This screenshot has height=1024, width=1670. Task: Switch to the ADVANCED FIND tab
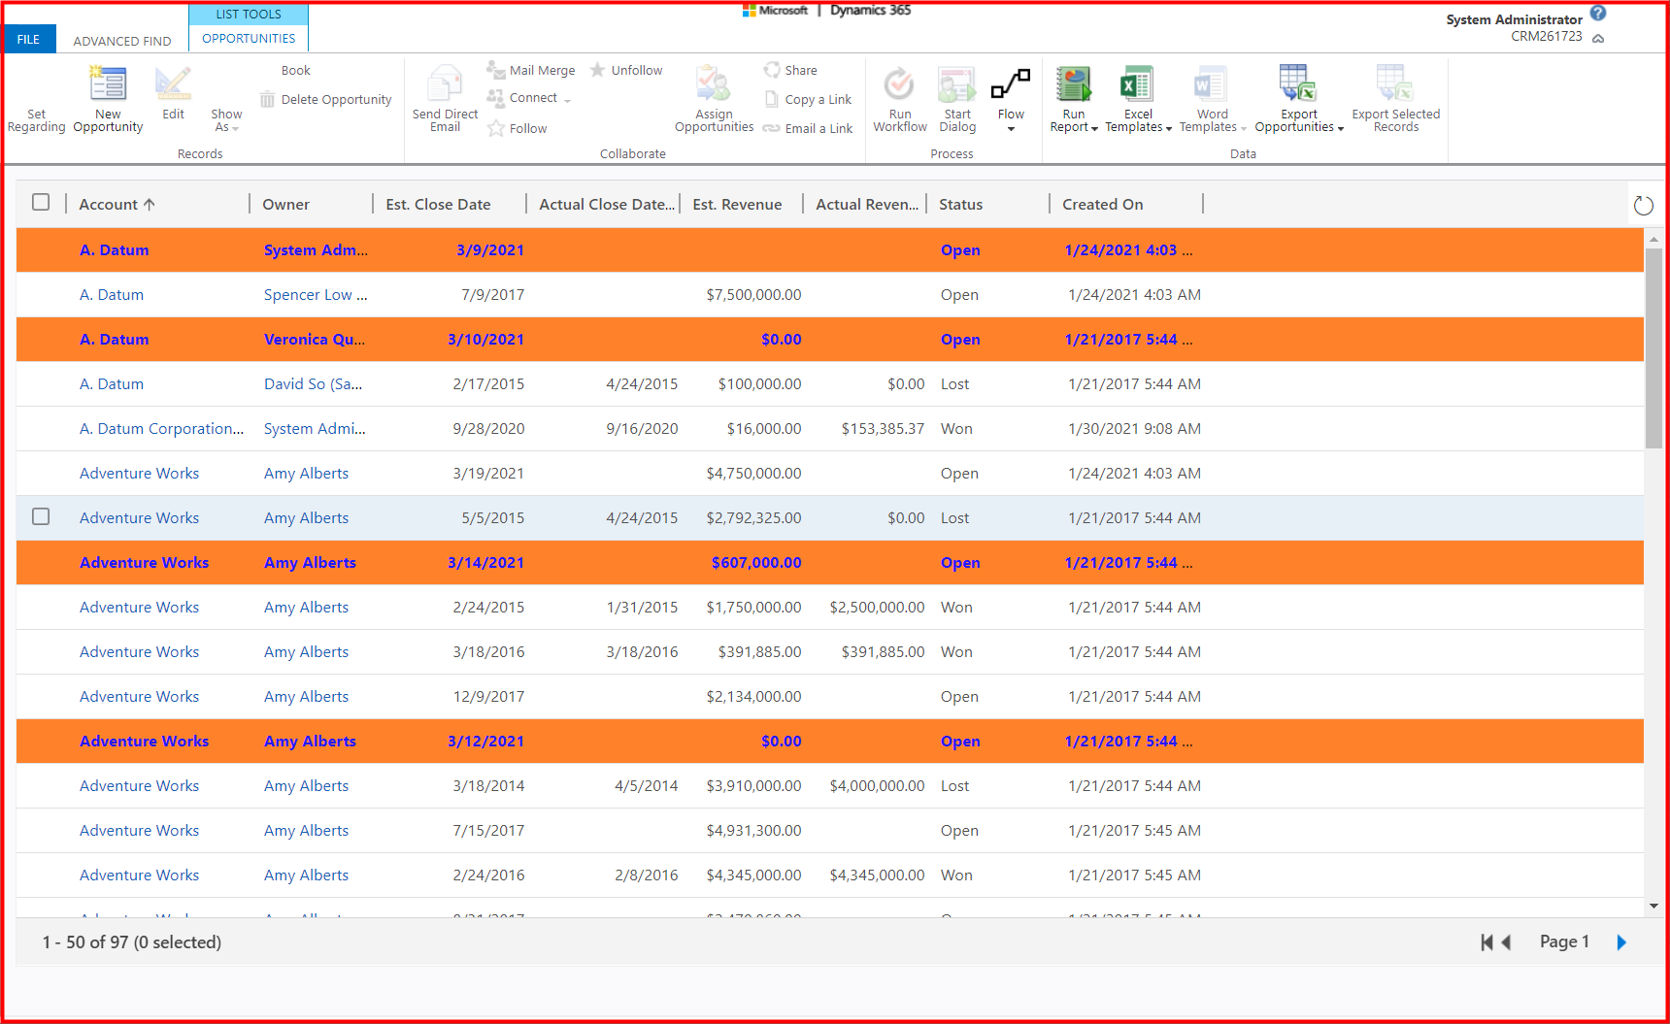pyautogui.click(x=122, y=41)
